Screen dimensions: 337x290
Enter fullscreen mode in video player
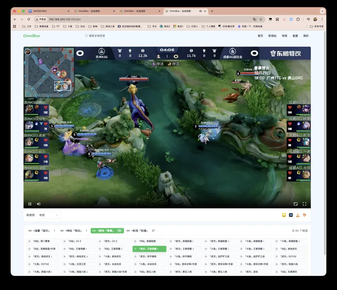pos(304,204)
